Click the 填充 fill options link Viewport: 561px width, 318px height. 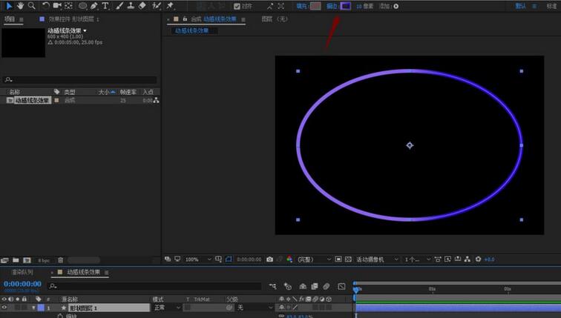[x=301, y=6]
